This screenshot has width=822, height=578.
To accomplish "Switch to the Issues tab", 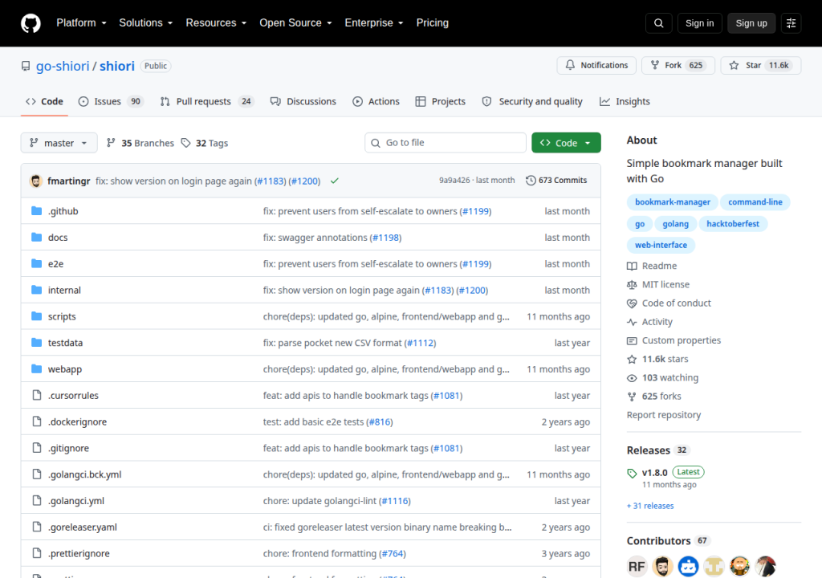I will [111, 101].
